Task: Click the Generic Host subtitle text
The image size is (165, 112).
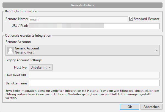Action: click(24, 52)
